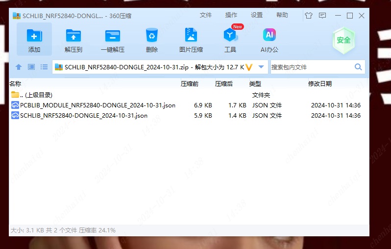Click the zip archive icon in path bar
Screen dimensions: 391x249
pos(59,67)
